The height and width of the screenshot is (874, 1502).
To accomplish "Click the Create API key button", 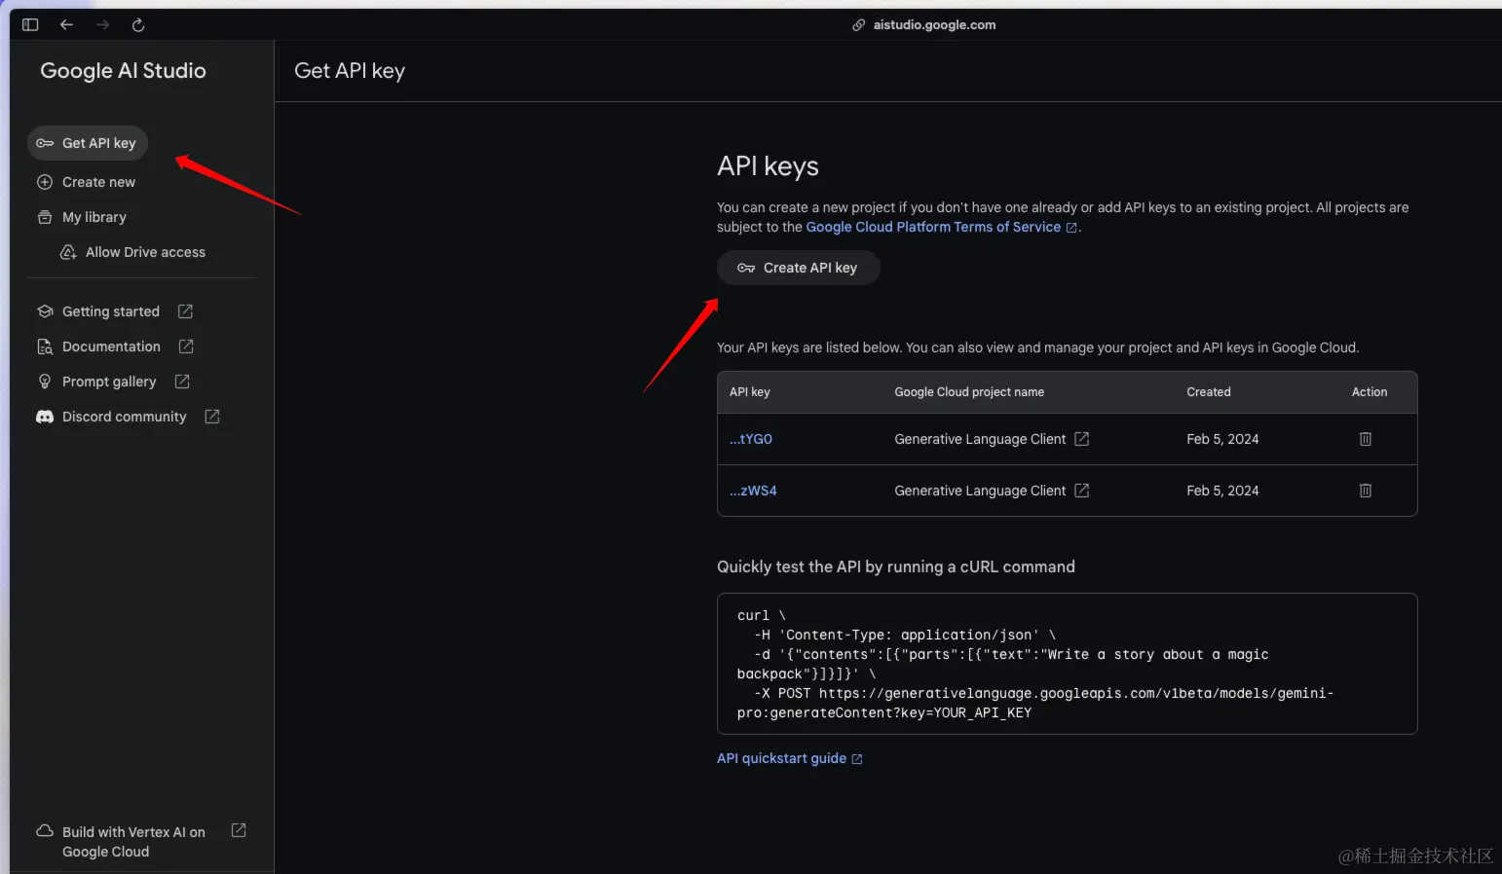I will 799,268.
